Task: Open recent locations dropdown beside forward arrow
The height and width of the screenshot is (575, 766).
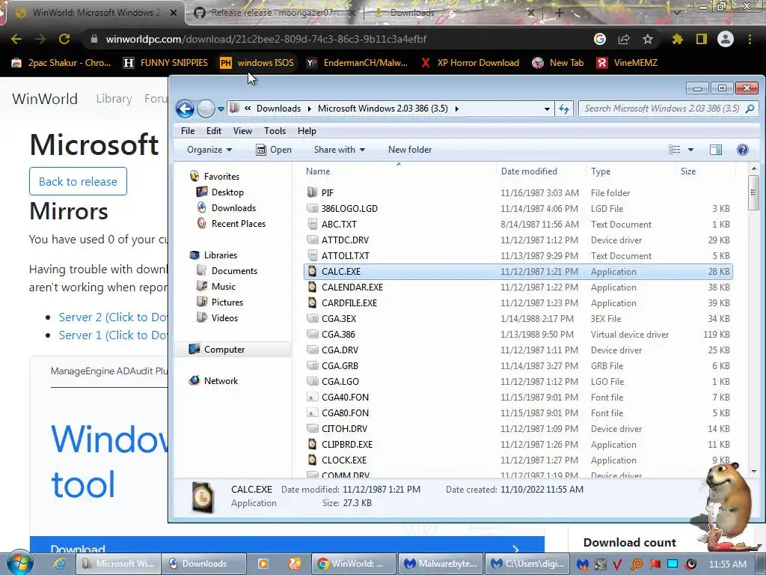Action: pyautogui.click(x=221, y=109)
